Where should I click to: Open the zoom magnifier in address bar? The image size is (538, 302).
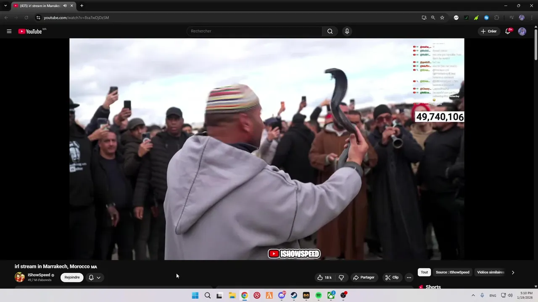click(433, 18)
